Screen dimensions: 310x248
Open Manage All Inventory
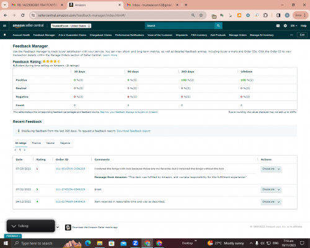pos(262,35)
